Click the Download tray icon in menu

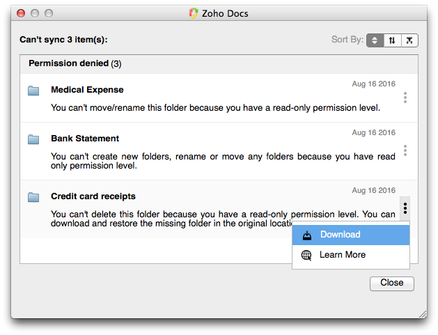306,235
